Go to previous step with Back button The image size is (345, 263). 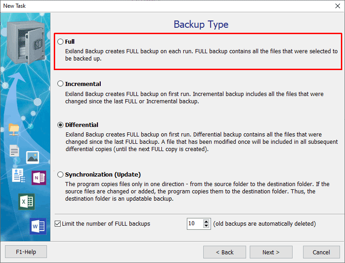225,252
